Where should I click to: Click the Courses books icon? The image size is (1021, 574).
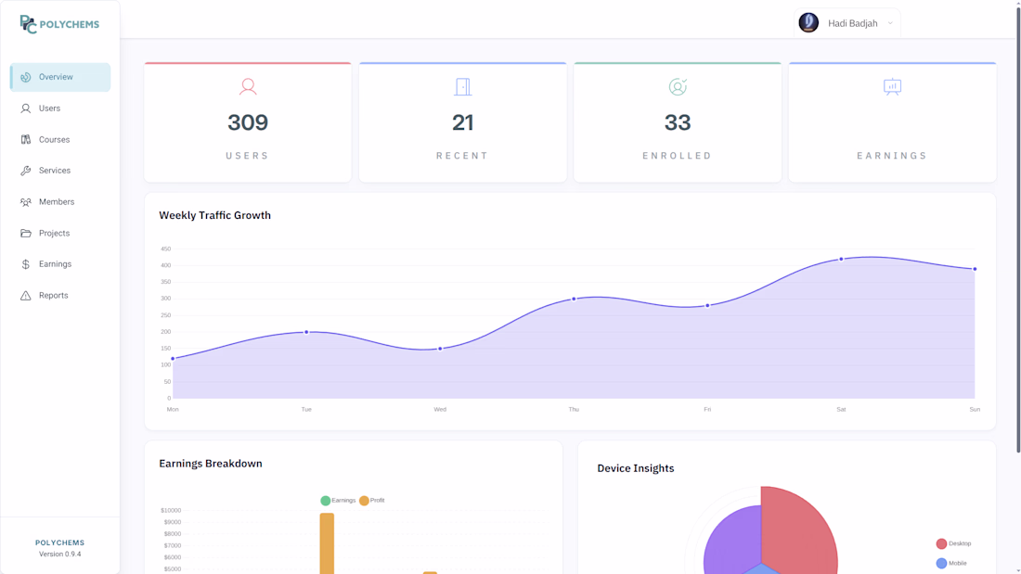pos(25,140)
